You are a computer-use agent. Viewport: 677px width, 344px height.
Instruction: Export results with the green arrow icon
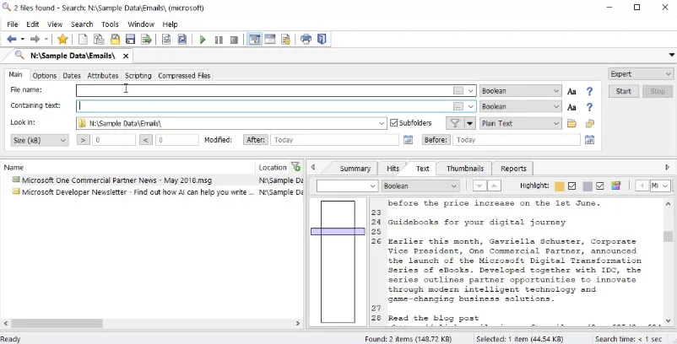[x=146, y=40]
